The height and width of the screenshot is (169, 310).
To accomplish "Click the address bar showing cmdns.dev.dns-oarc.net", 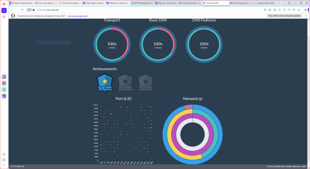I will [x=124, y=10].
